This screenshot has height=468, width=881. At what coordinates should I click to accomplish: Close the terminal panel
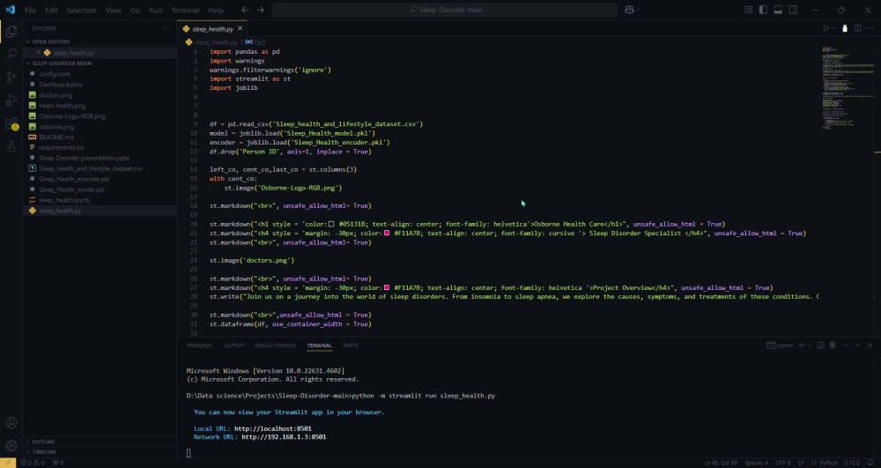click(870, 345)
